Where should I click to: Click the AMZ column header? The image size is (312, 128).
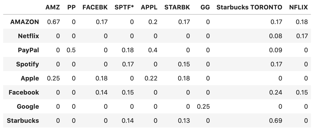point(52,7)
